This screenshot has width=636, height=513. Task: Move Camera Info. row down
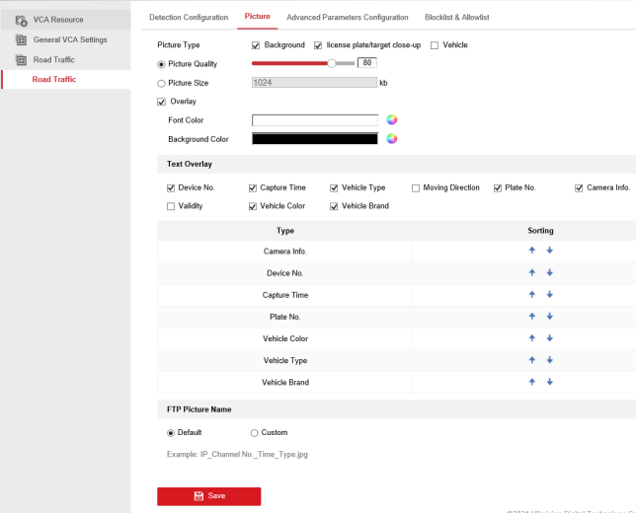click(x=550, y=251)
